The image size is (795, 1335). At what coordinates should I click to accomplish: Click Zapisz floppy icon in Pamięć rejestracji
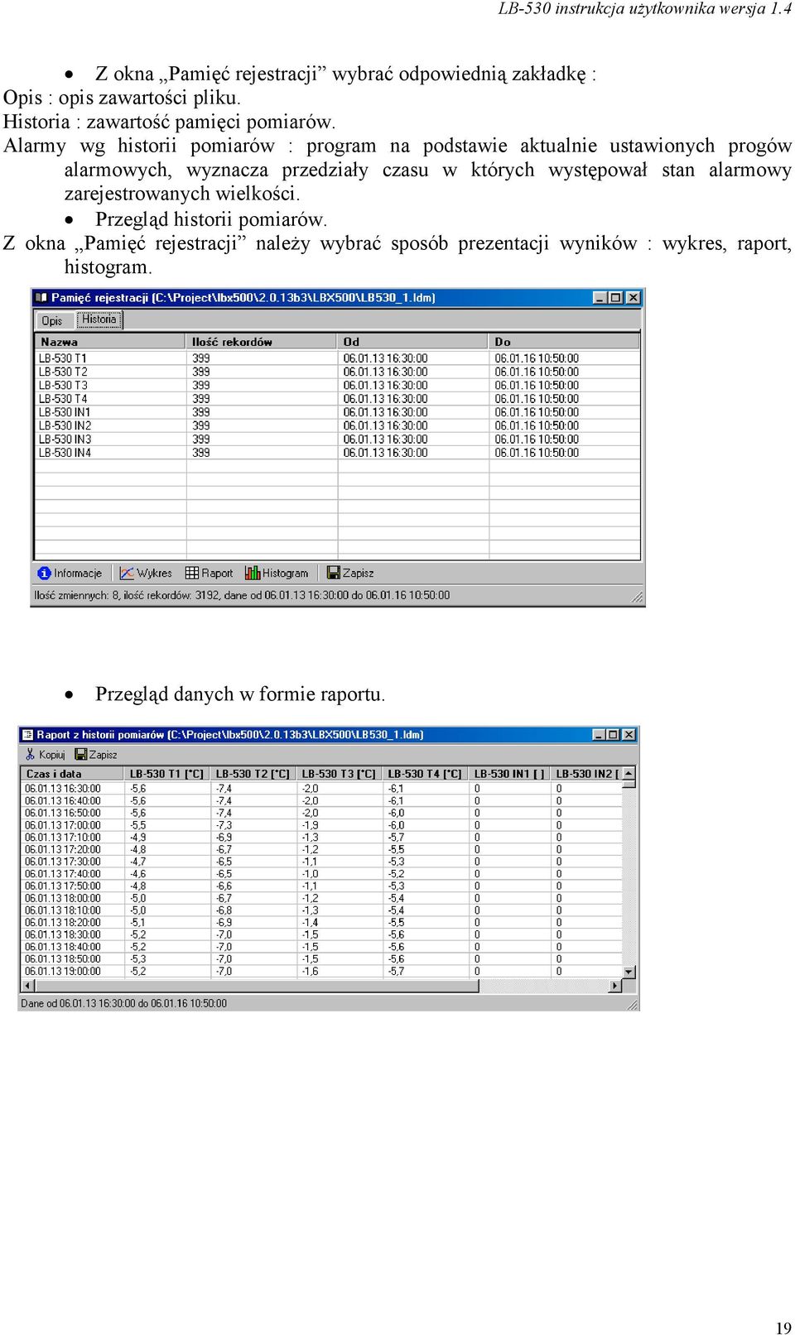pos(334,573)
